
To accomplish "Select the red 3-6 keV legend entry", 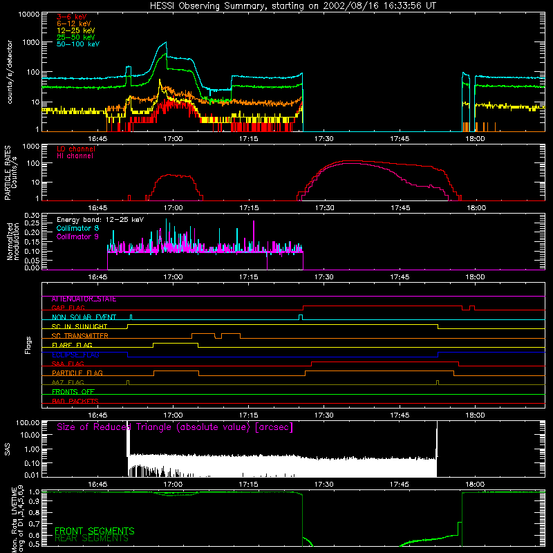I will 71,17.
